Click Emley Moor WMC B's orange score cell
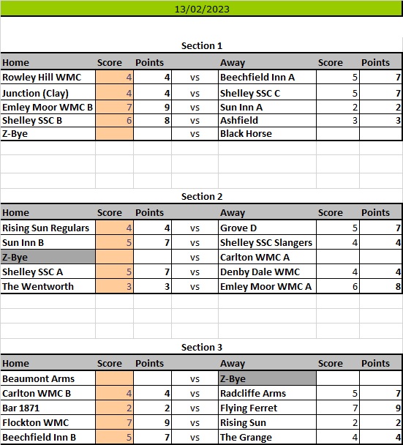 click(114, 107)
